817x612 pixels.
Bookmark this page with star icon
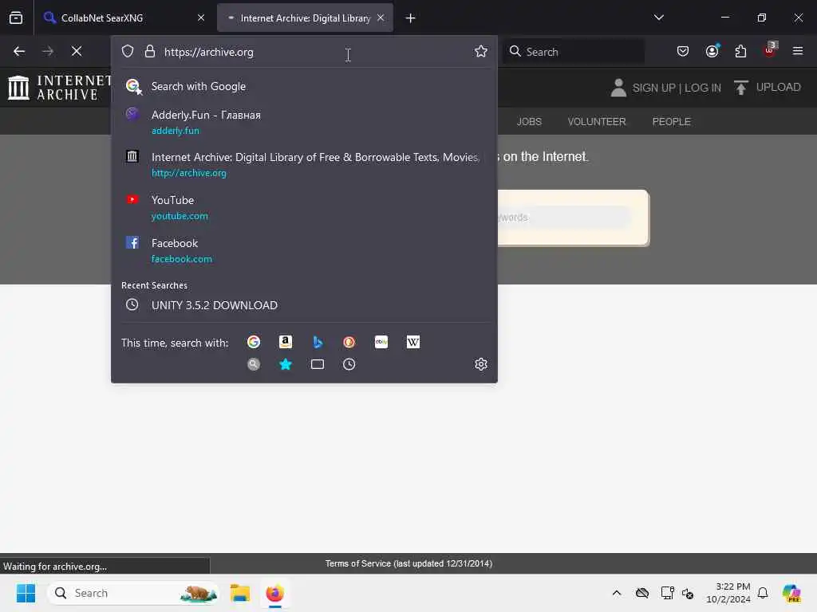tap(481, 51)
